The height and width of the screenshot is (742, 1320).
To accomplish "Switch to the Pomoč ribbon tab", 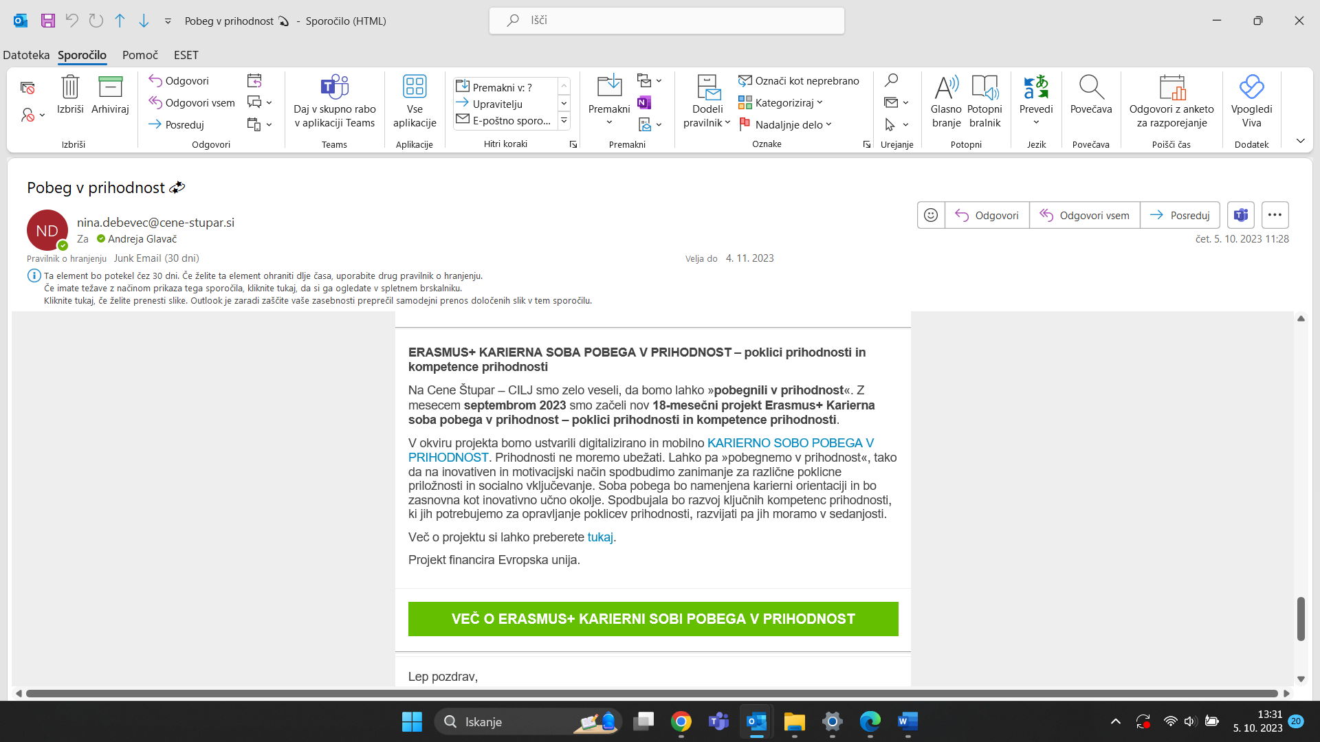I will coord(140,55).
